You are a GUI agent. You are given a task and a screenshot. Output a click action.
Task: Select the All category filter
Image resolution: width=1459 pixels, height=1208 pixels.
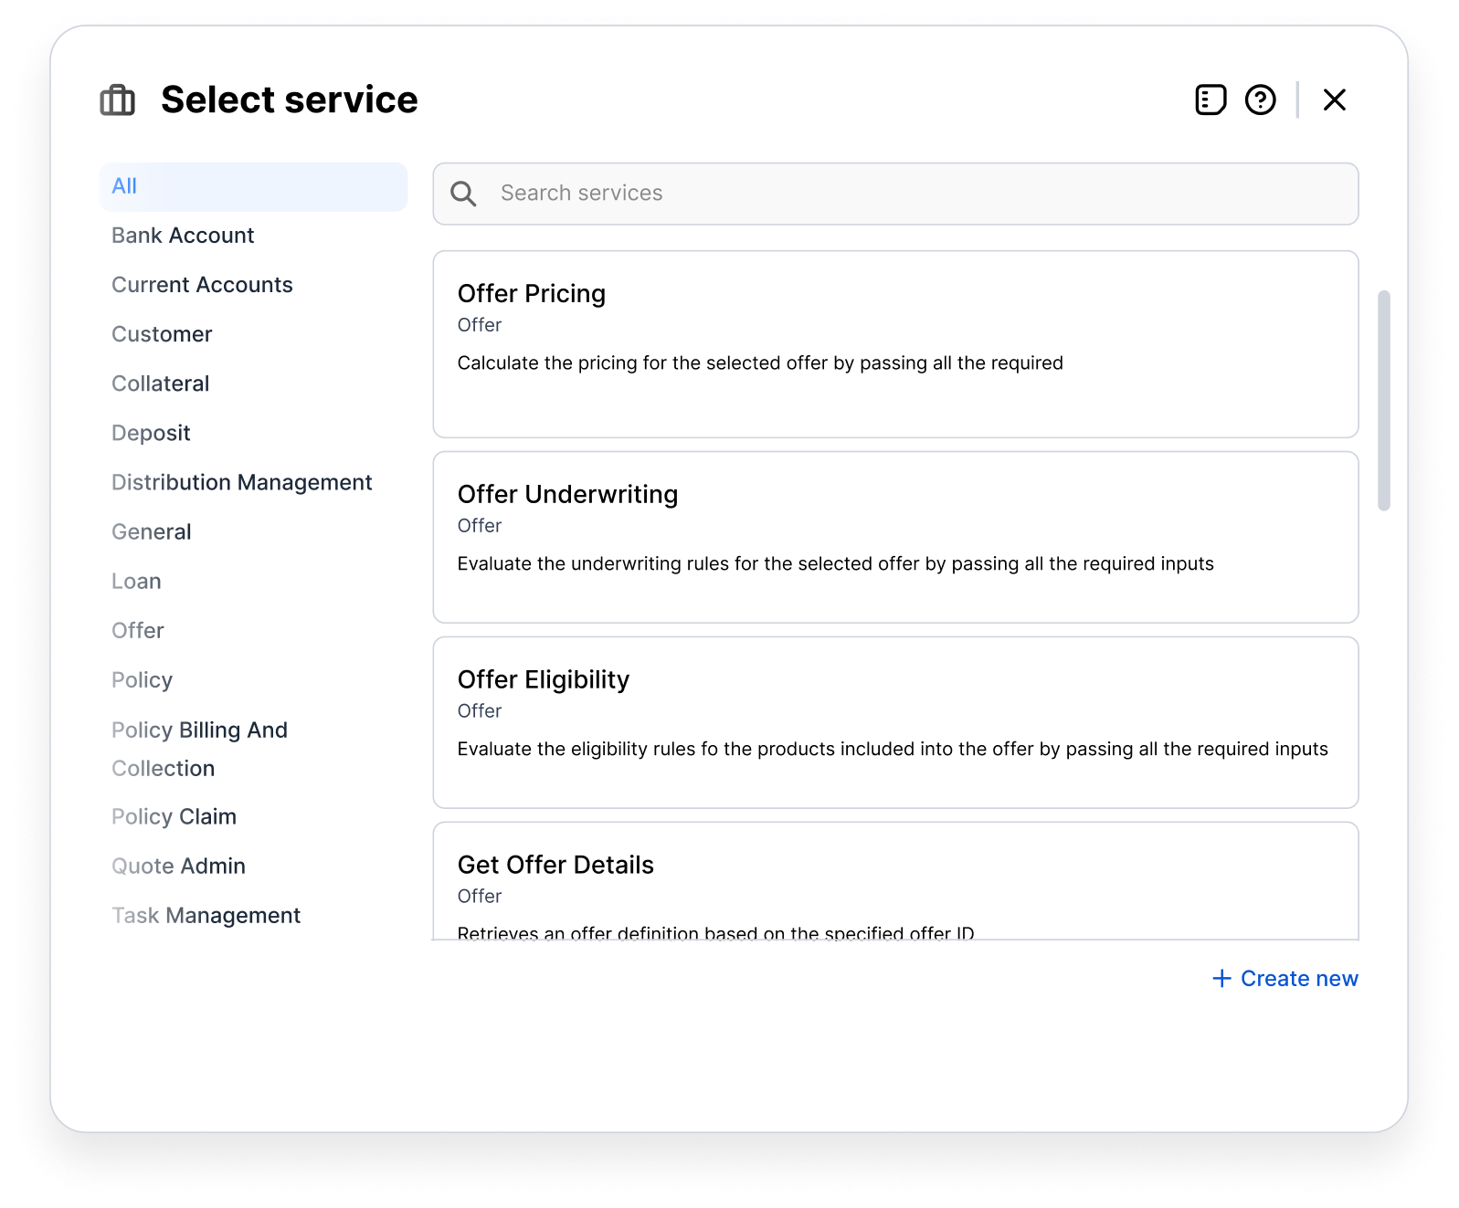point(253,186)
